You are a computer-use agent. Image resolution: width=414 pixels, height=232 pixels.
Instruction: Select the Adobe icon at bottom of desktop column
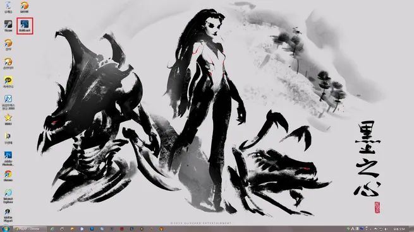click(x=8, y=215)
